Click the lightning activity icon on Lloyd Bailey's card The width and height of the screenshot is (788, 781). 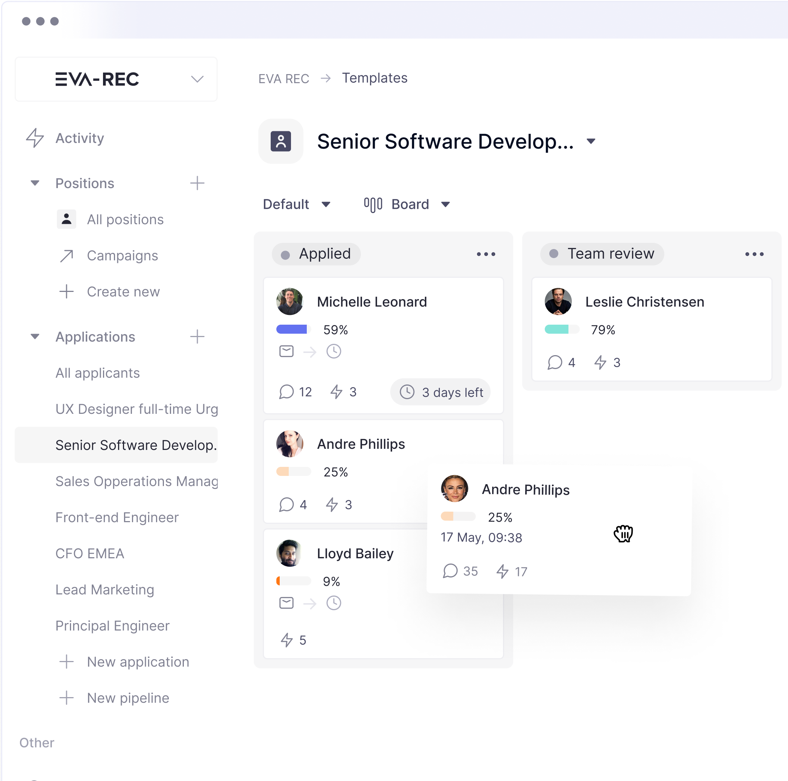288,640
